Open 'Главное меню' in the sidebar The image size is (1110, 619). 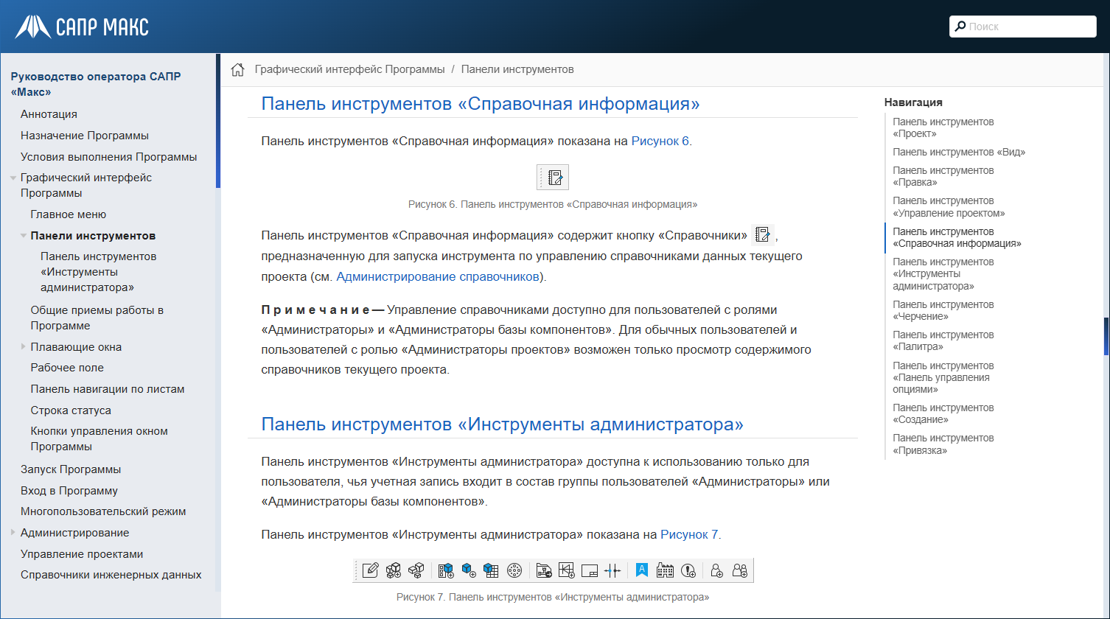coord(69,214)
